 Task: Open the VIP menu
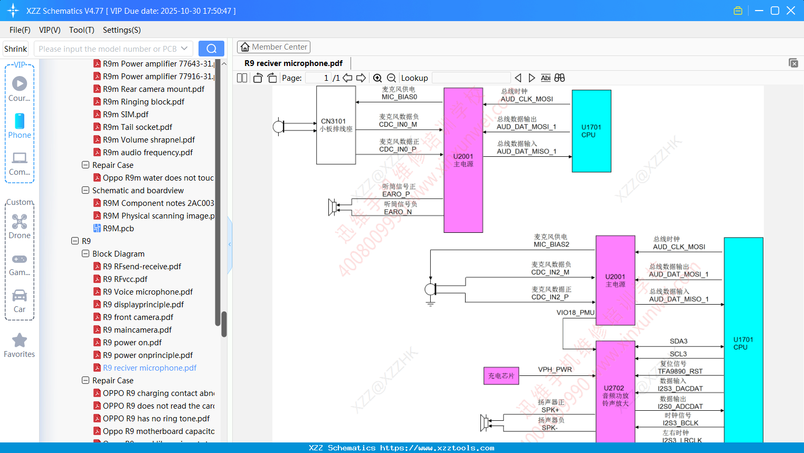50,30
